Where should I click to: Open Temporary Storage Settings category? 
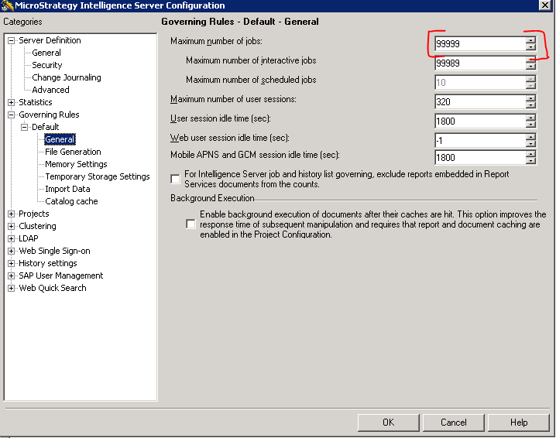tap(98, 177)
